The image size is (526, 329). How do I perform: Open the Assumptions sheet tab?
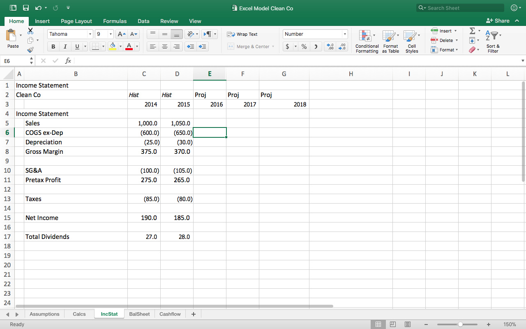coord(44,314)
